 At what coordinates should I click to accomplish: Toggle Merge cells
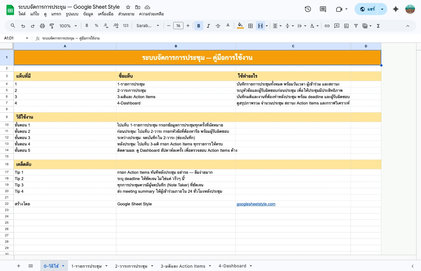click(x=260, y=26)
